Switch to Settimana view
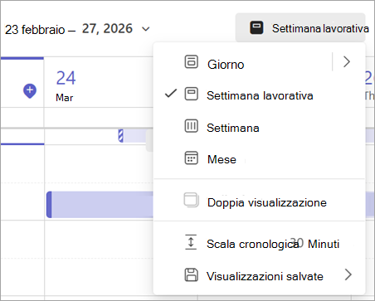Image resolution: width=375 pixels, height=301 pixels. [x=260, y=128]
